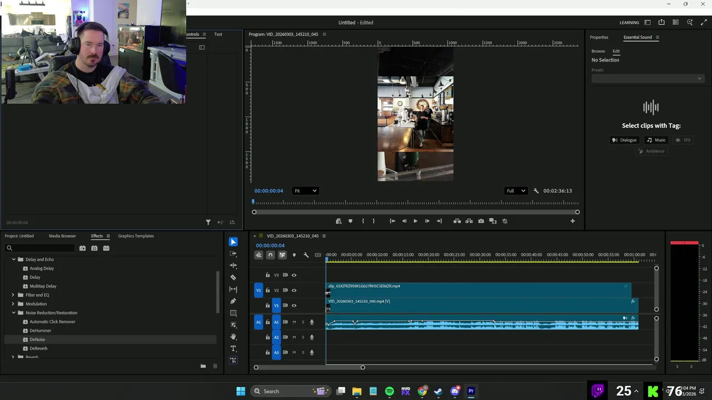Mute audio track A1
Screen dimensions: 712x400
(x=294, y=322)
